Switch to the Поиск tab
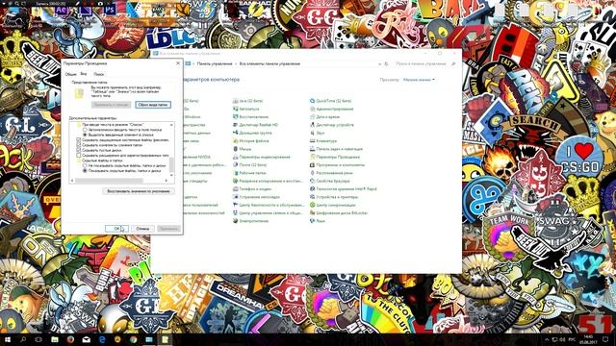This screenshot has height=346, width=616. click(x=98, y=74)
